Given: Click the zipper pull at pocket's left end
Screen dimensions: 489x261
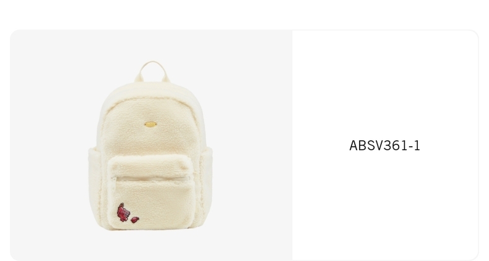Looking at the screenshot, I should [114, 179].
